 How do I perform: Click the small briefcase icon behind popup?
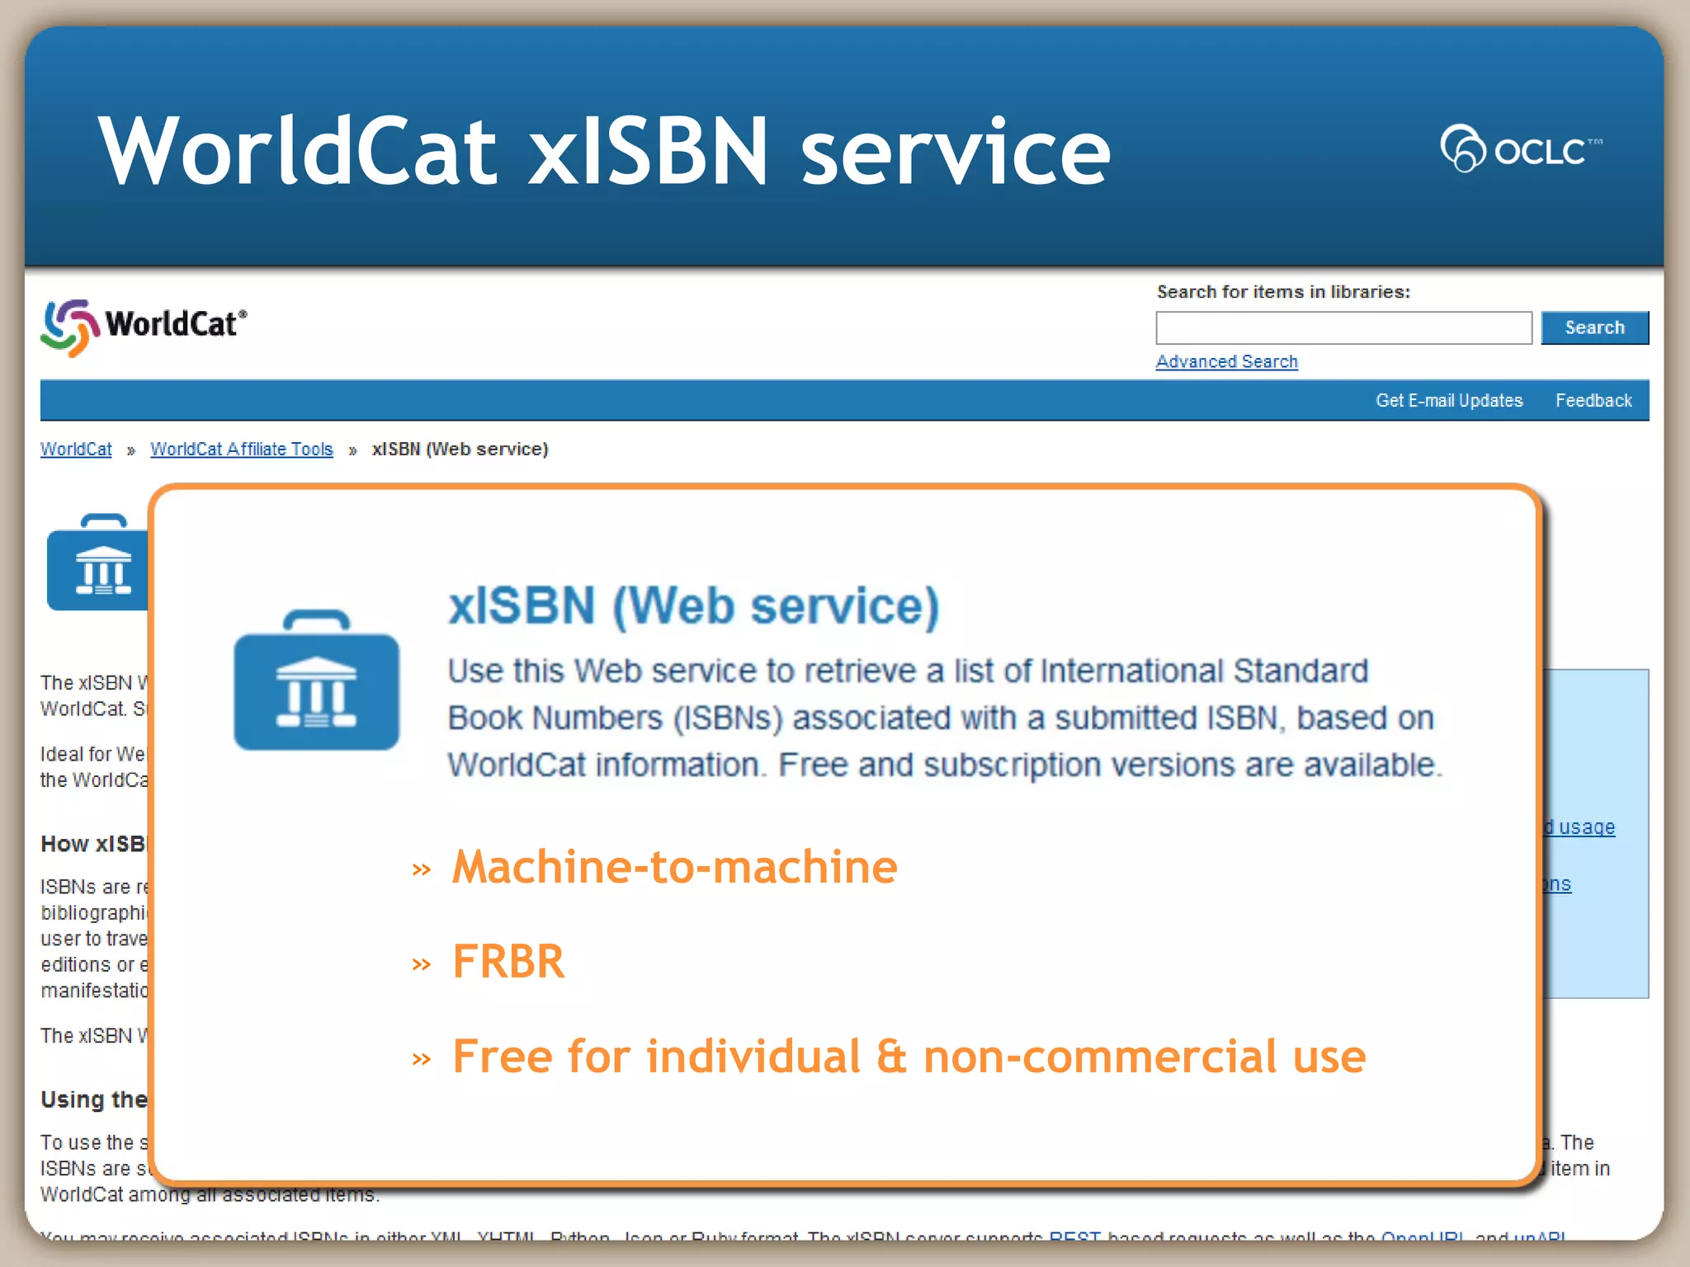tap(98, 563)
